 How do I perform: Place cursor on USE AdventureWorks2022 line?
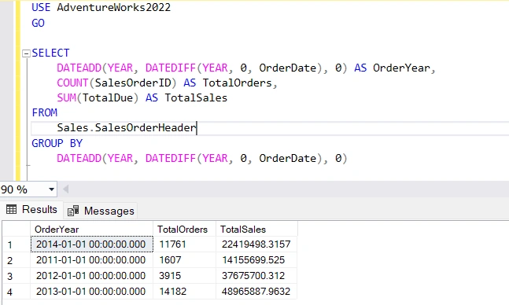[x=101, y=7]
